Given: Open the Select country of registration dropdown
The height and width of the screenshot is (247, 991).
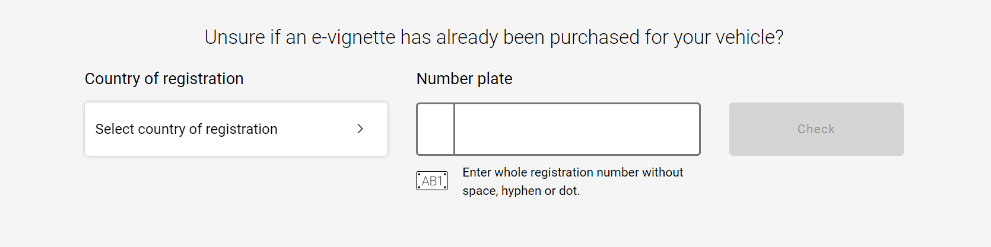Looking at the screenshot, I should click(236, 129).
